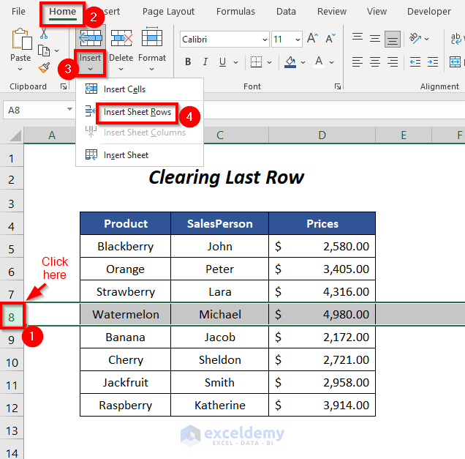Click the Insert Cells menu icon
The width and height of the screenshot is (465, 459).
pos(91,89)
